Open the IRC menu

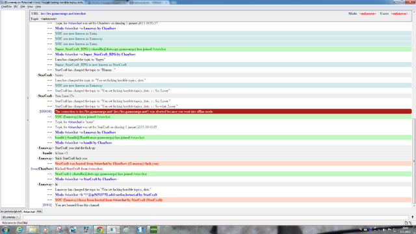pyautogui.click(x=16, y=6)
